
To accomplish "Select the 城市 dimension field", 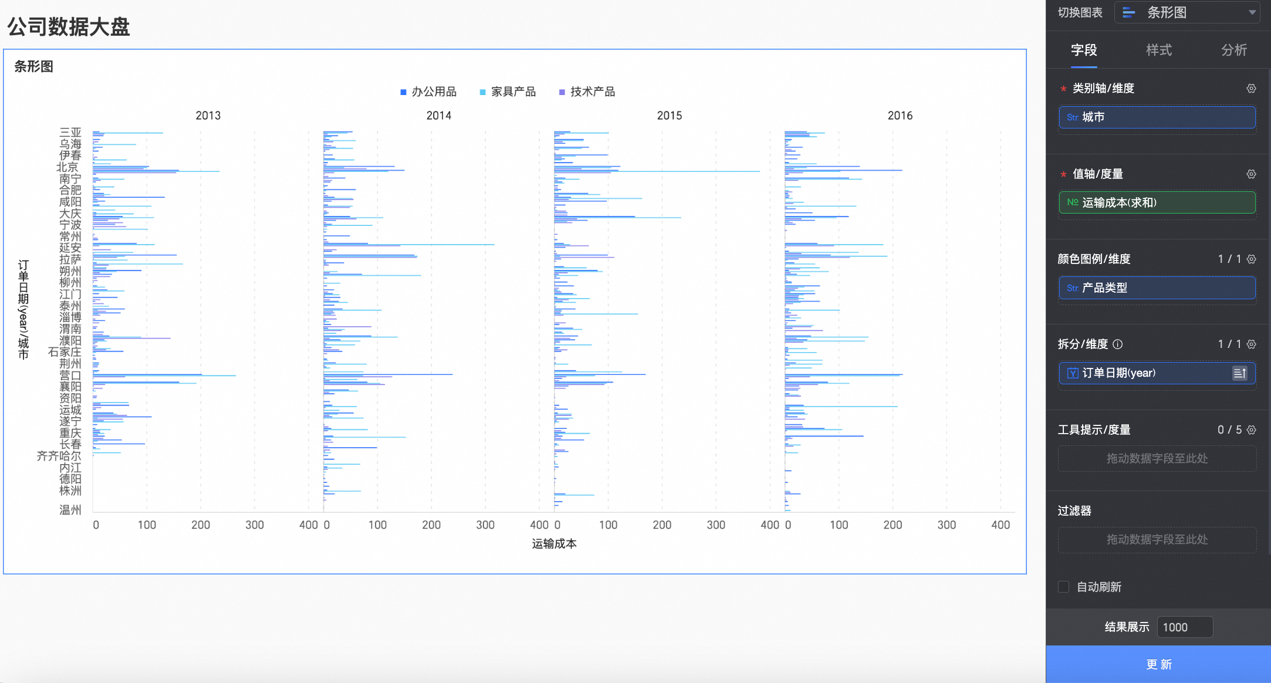I will [1157, 117].
